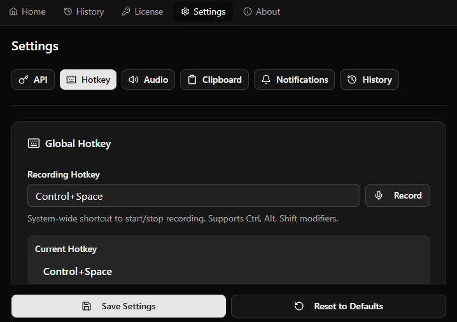Click the info icon for About
The height and width of the screenshot is (322, 457).
(x=248, y=11)
